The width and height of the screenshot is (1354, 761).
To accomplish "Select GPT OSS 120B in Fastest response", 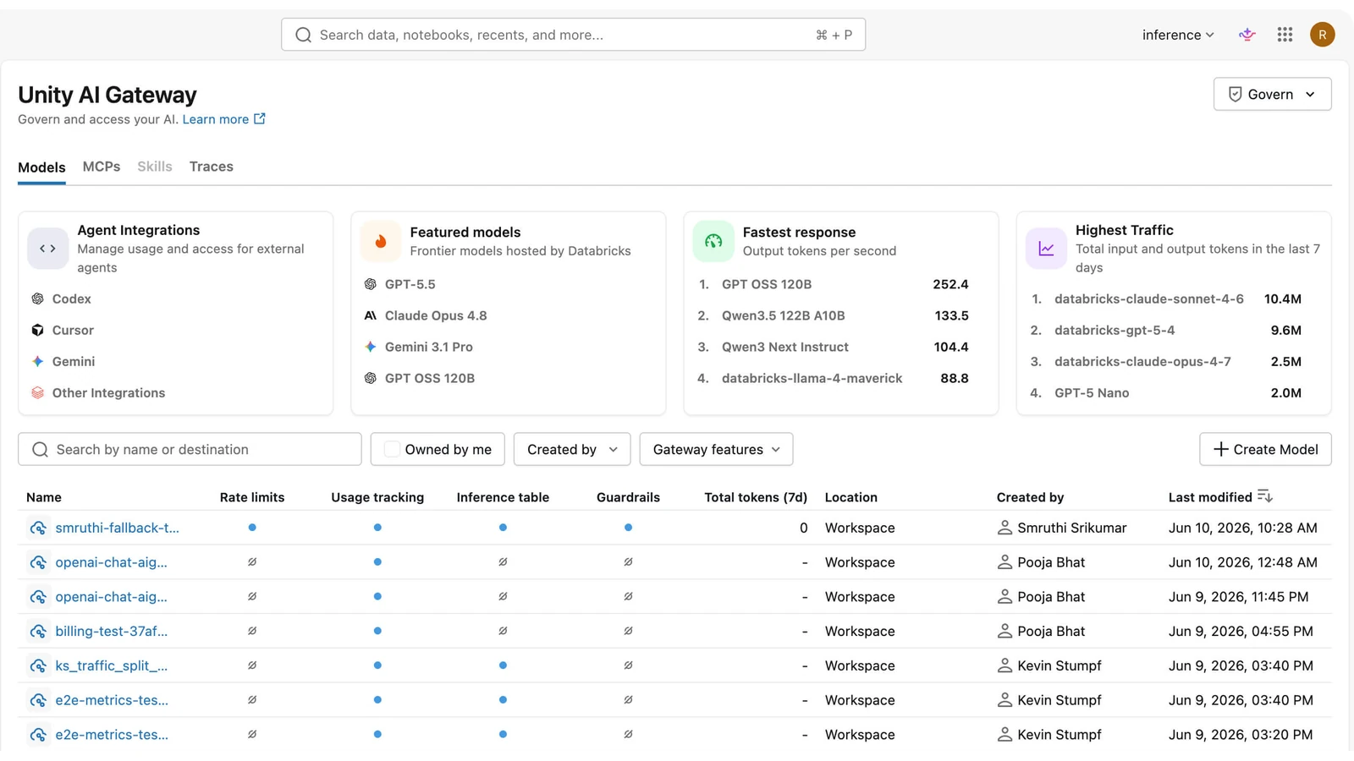I will (x=766, y=285).
